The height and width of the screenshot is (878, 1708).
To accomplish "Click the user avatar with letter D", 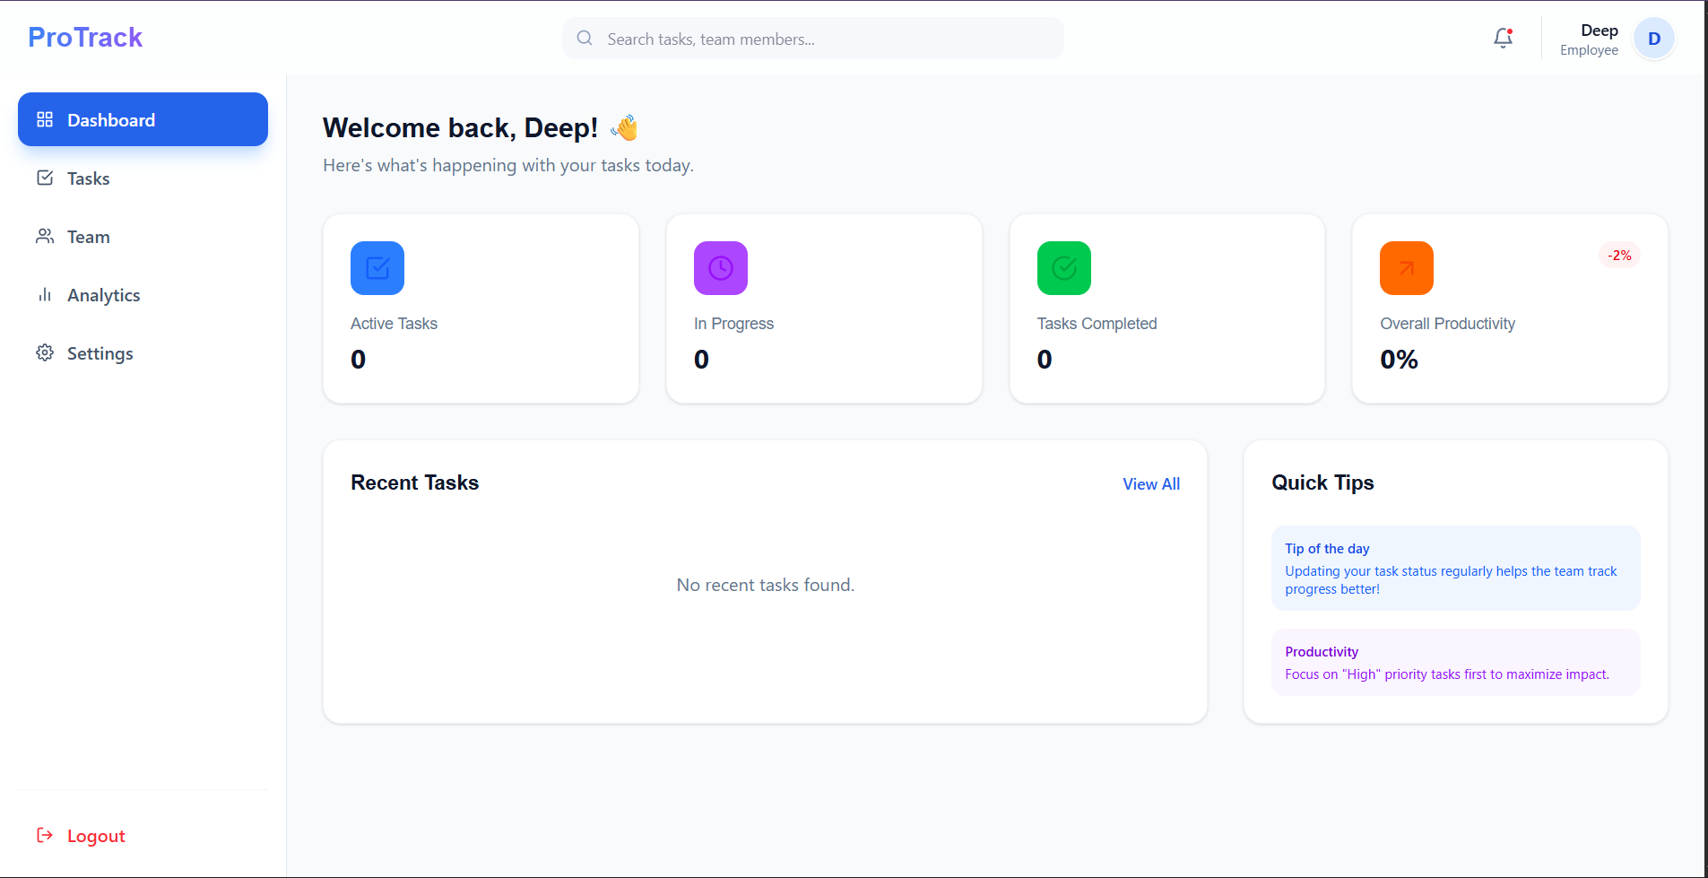I will click(x=1653, y=39).
